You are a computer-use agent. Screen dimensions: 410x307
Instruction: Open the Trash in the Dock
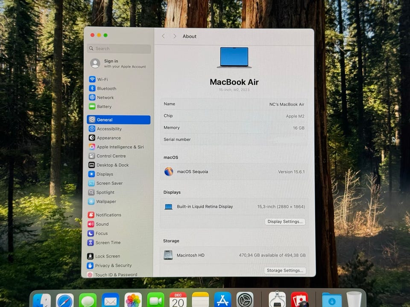click(354, 300)
